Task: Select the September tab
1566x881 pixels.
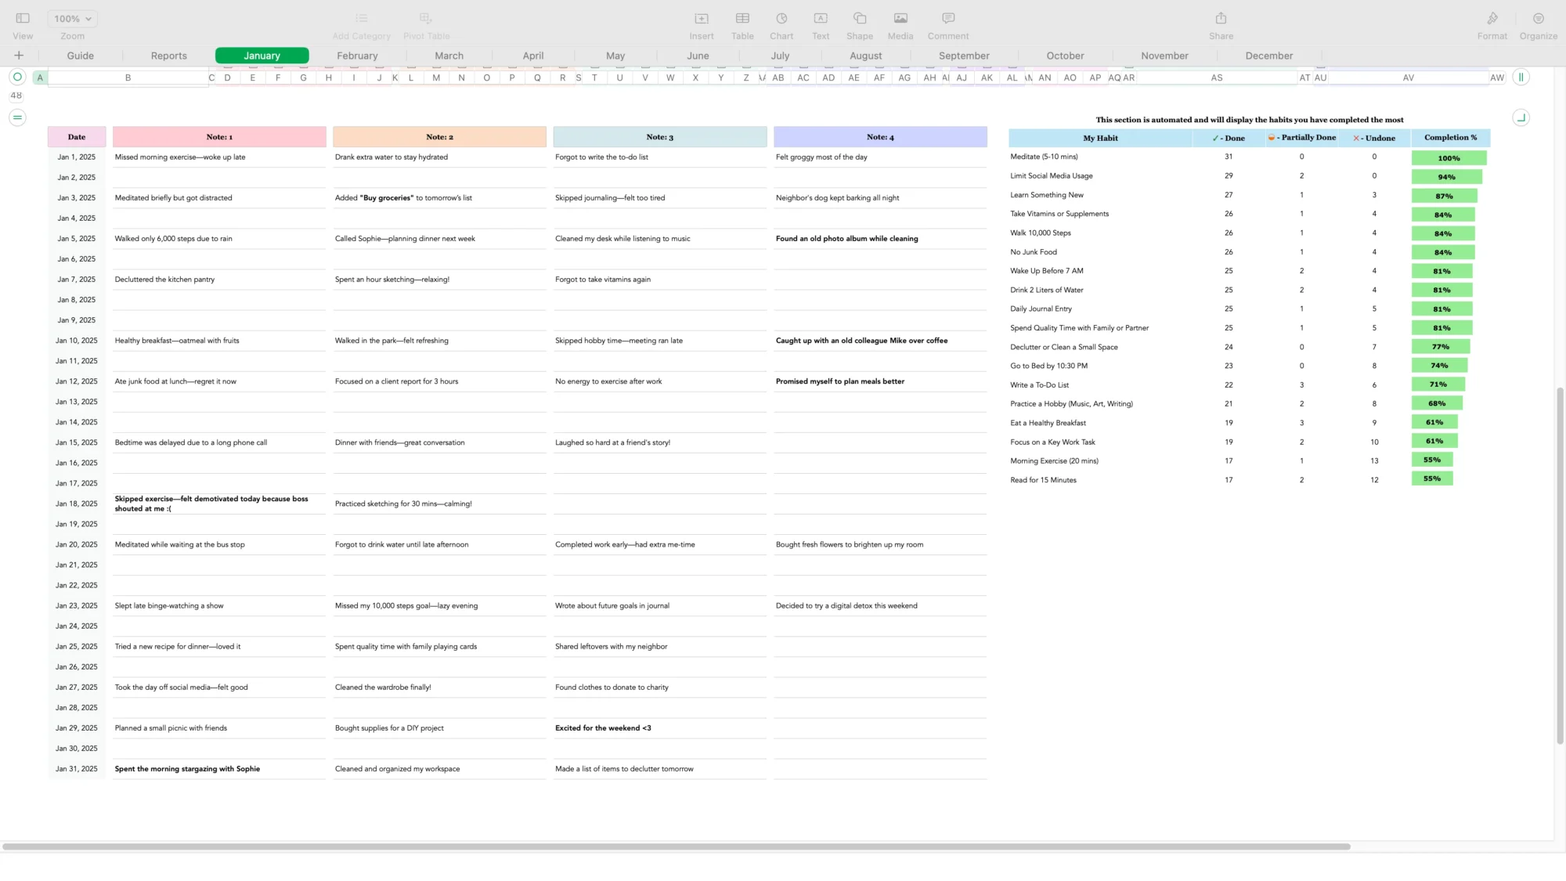Action: 962,55
